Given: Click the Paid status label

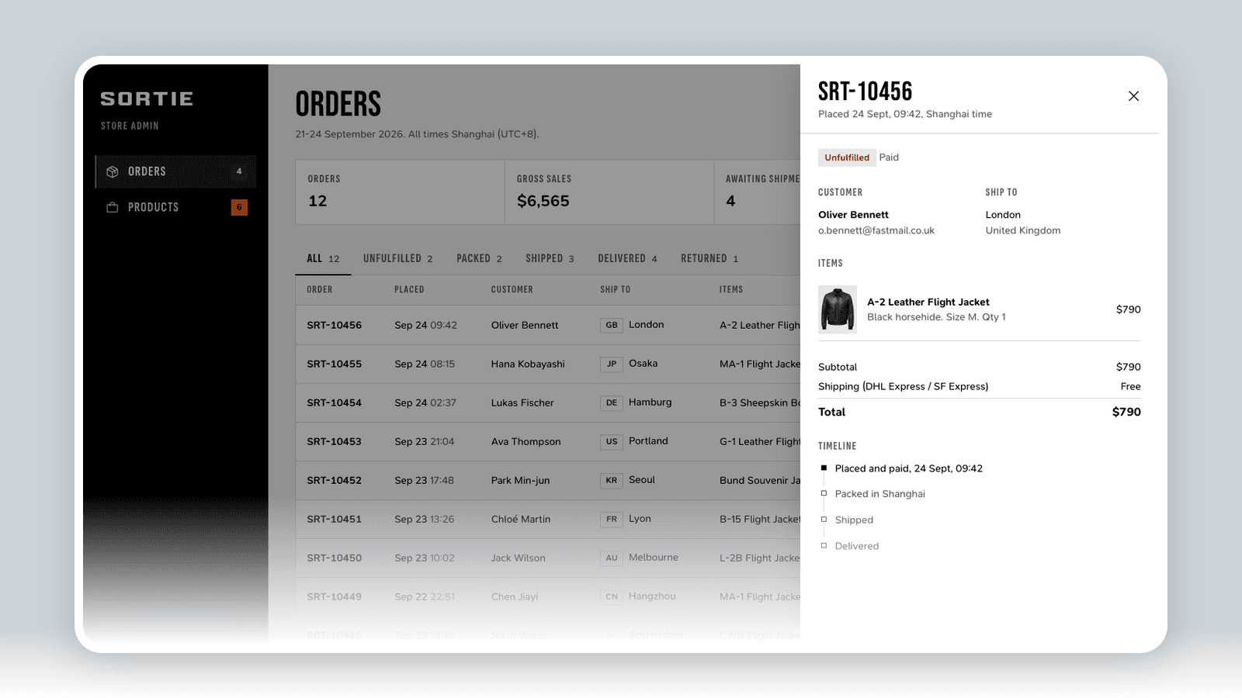Looking at the screenshot, I should click(889, 157).
